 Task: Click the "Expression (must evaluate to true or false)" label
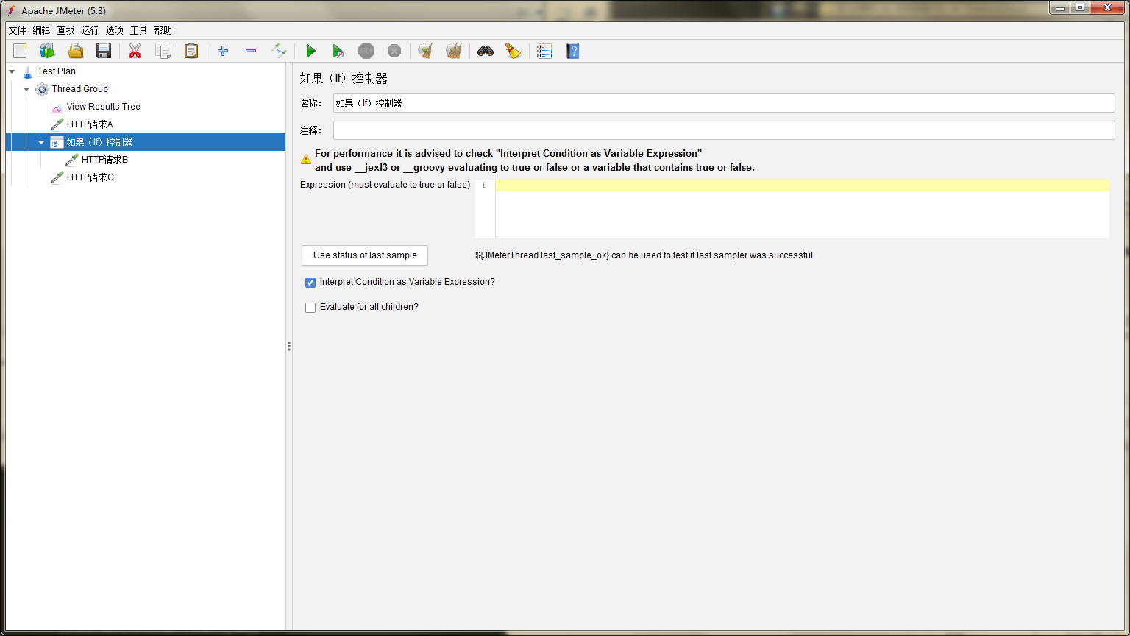(x=385, y=185)
